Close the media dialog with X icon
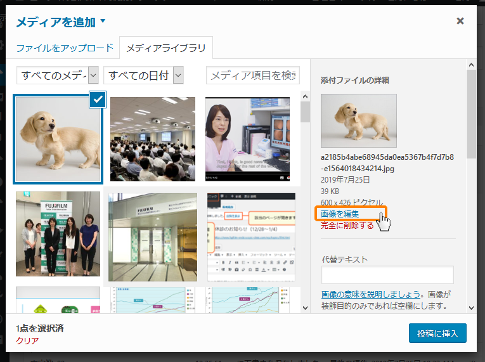Image resolution: width=485 pixels, height=362 pixels. click(x=460, y=21)
